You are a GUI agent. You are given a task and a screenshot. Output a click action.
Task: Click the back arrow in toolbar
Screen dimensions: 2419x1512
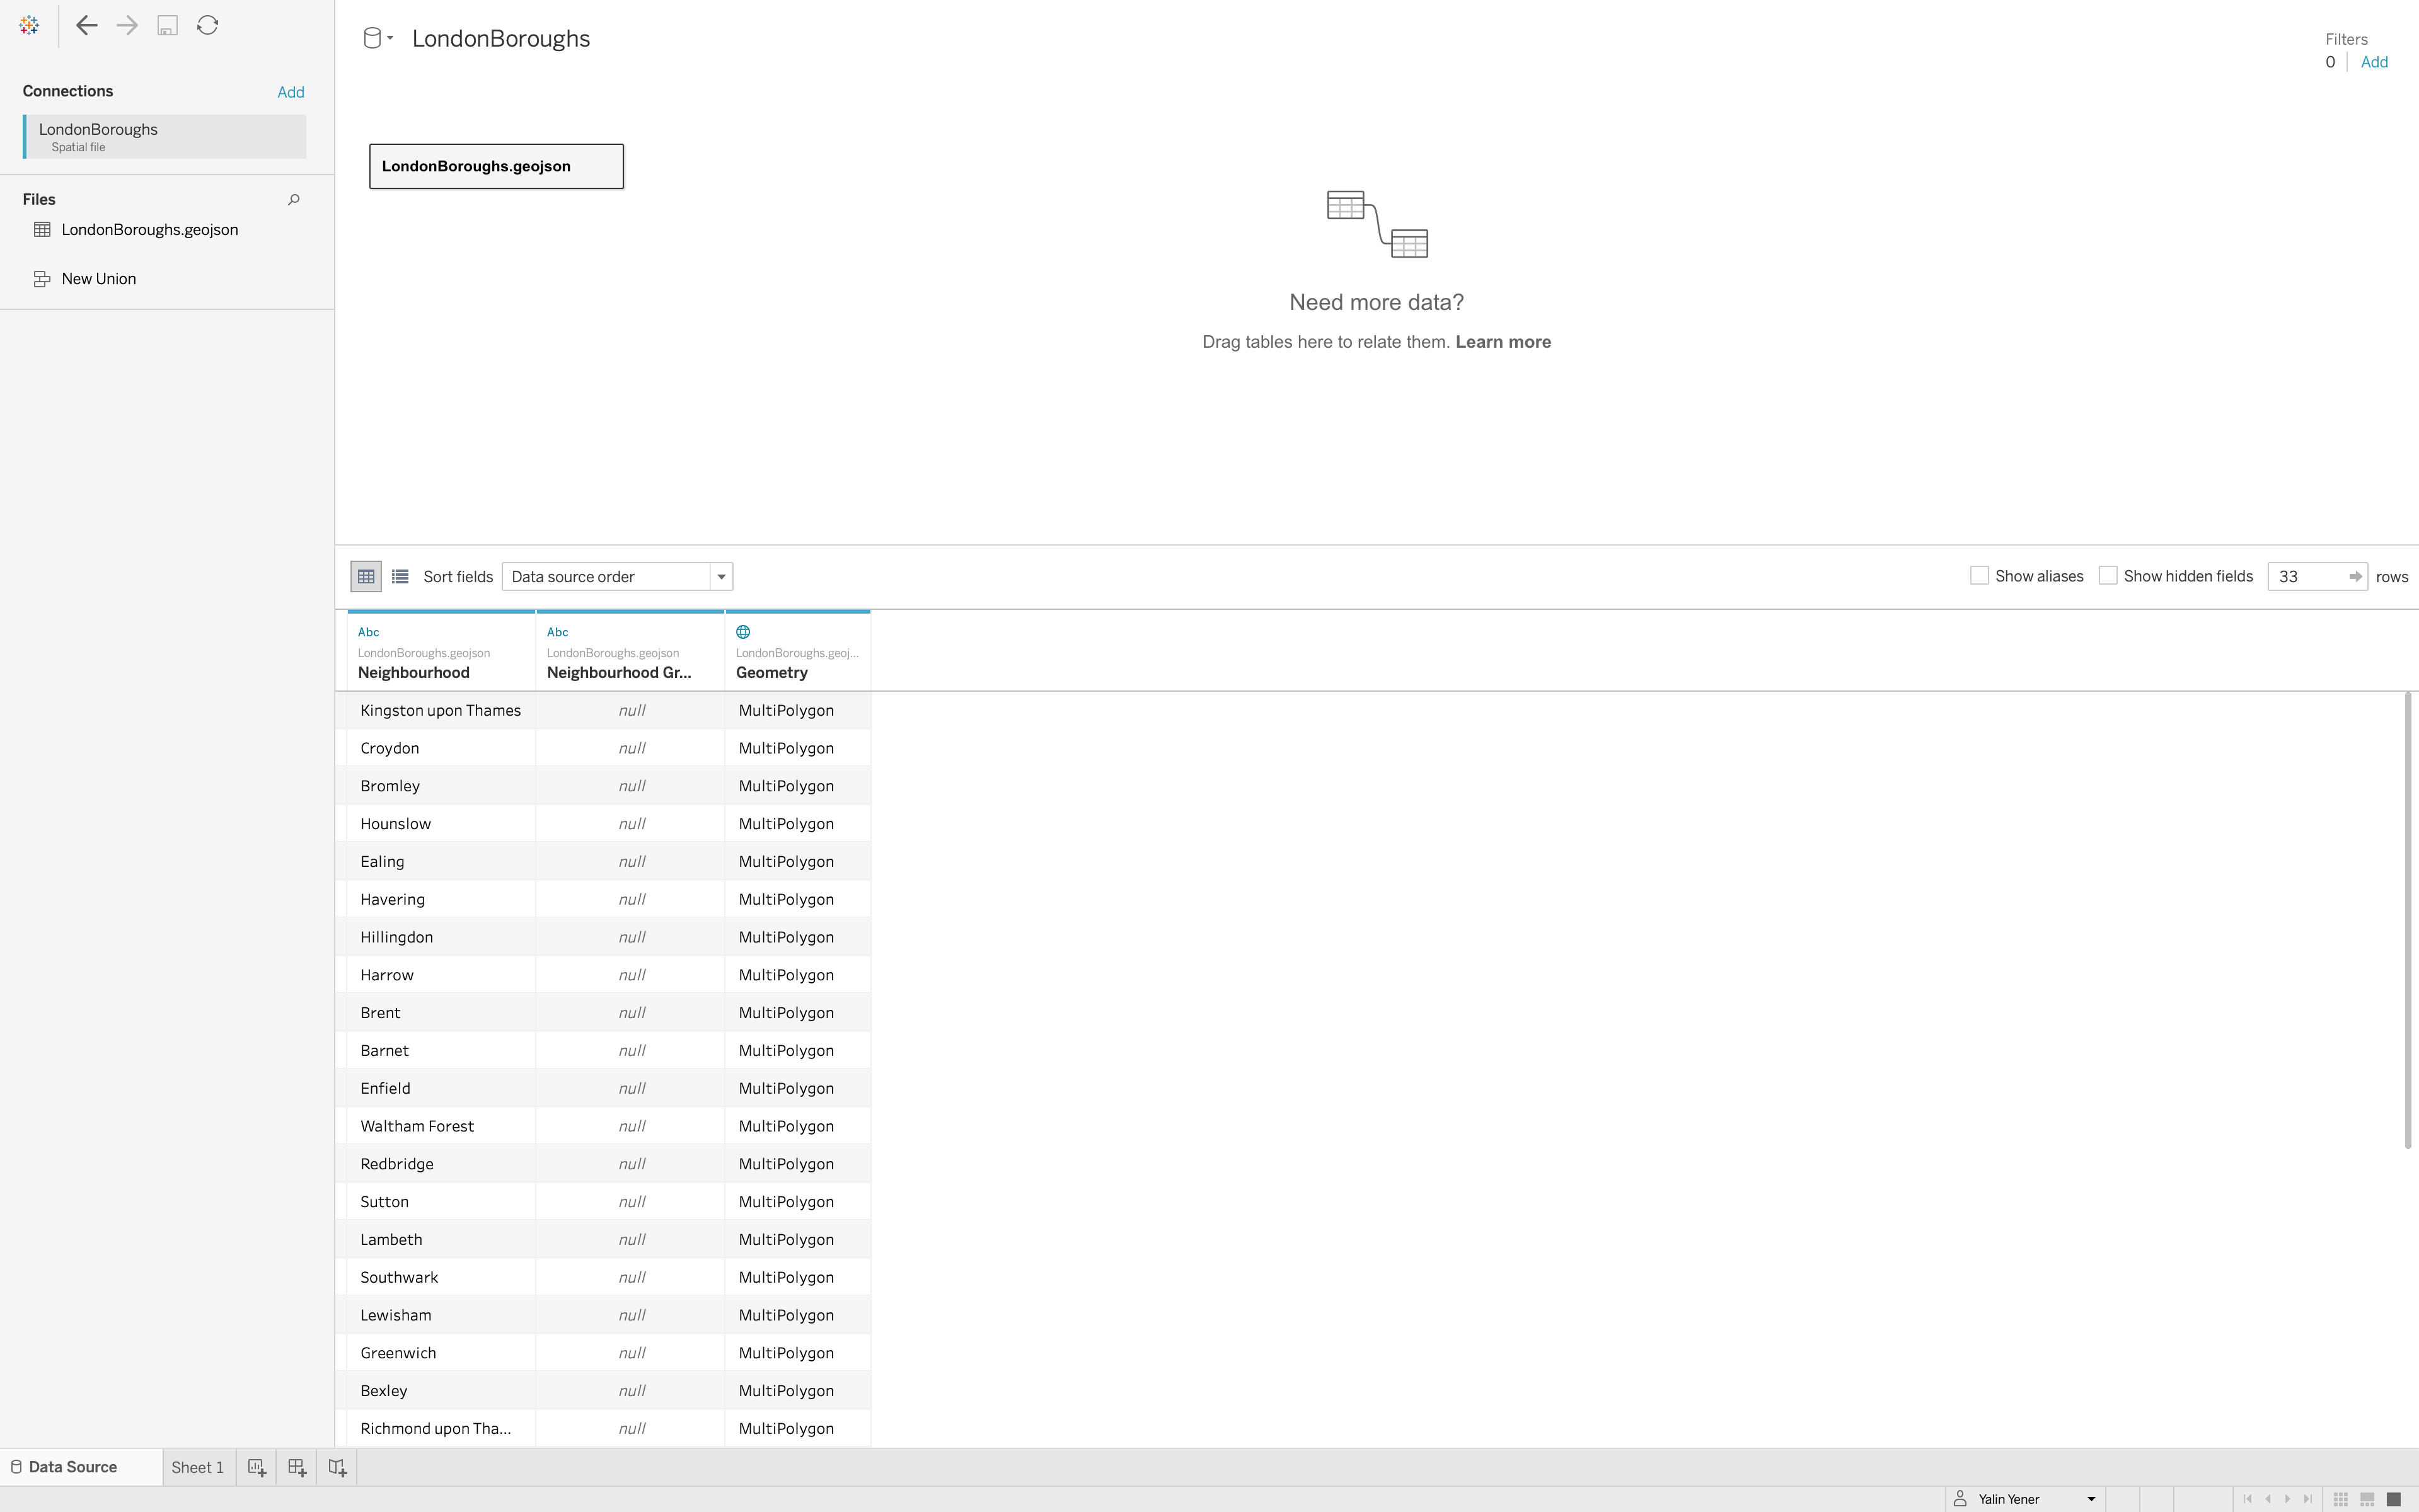click(87, 25)
